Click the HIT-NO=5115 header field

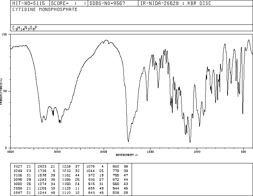pyautogui.click(x=30, y=3)
